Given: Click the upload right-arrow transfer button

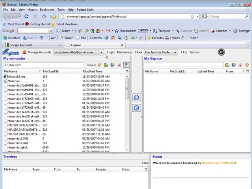Looking at the screenshot, I should click(136, 97).
